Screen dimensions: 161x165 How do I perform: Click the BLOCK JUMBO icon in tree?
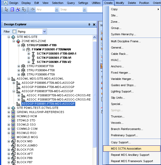coord(13,145)
